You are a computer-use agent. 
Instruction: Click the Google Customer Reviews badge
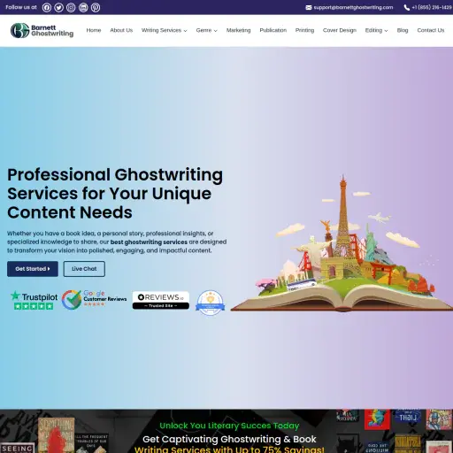(x=94, y=299)
